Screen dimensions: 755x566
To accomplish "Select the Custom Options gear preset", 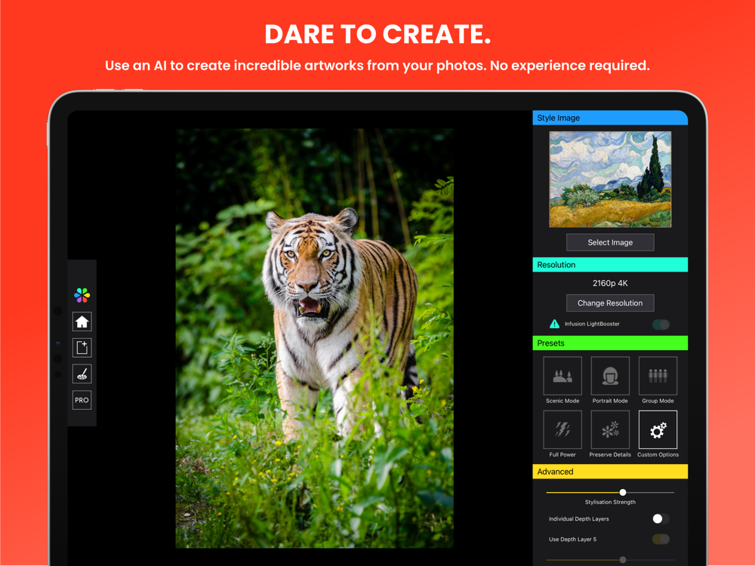I will tap(658, 430).
